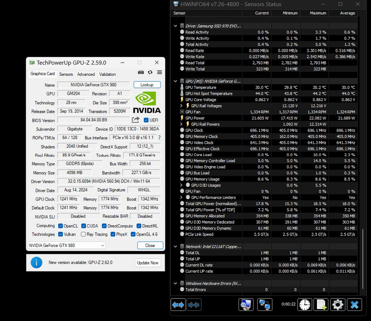
Task: Click the NVIDIA logo in GPU-Z
Action: pyautogui.click(x=147, y=103)
